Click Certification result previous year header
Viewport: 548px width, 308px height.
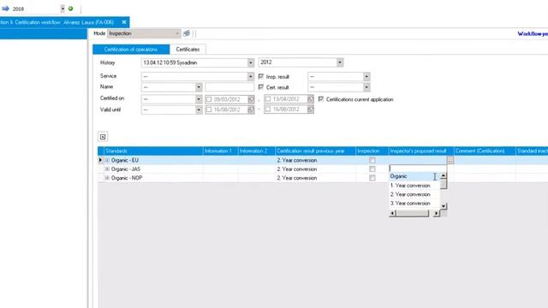pyautogui.click(x=315, y=151)
